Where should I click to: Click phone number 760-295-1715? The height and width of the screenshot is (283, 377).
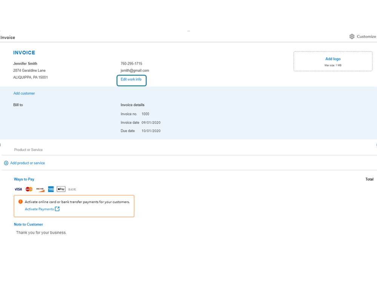(x=131, y=63)
